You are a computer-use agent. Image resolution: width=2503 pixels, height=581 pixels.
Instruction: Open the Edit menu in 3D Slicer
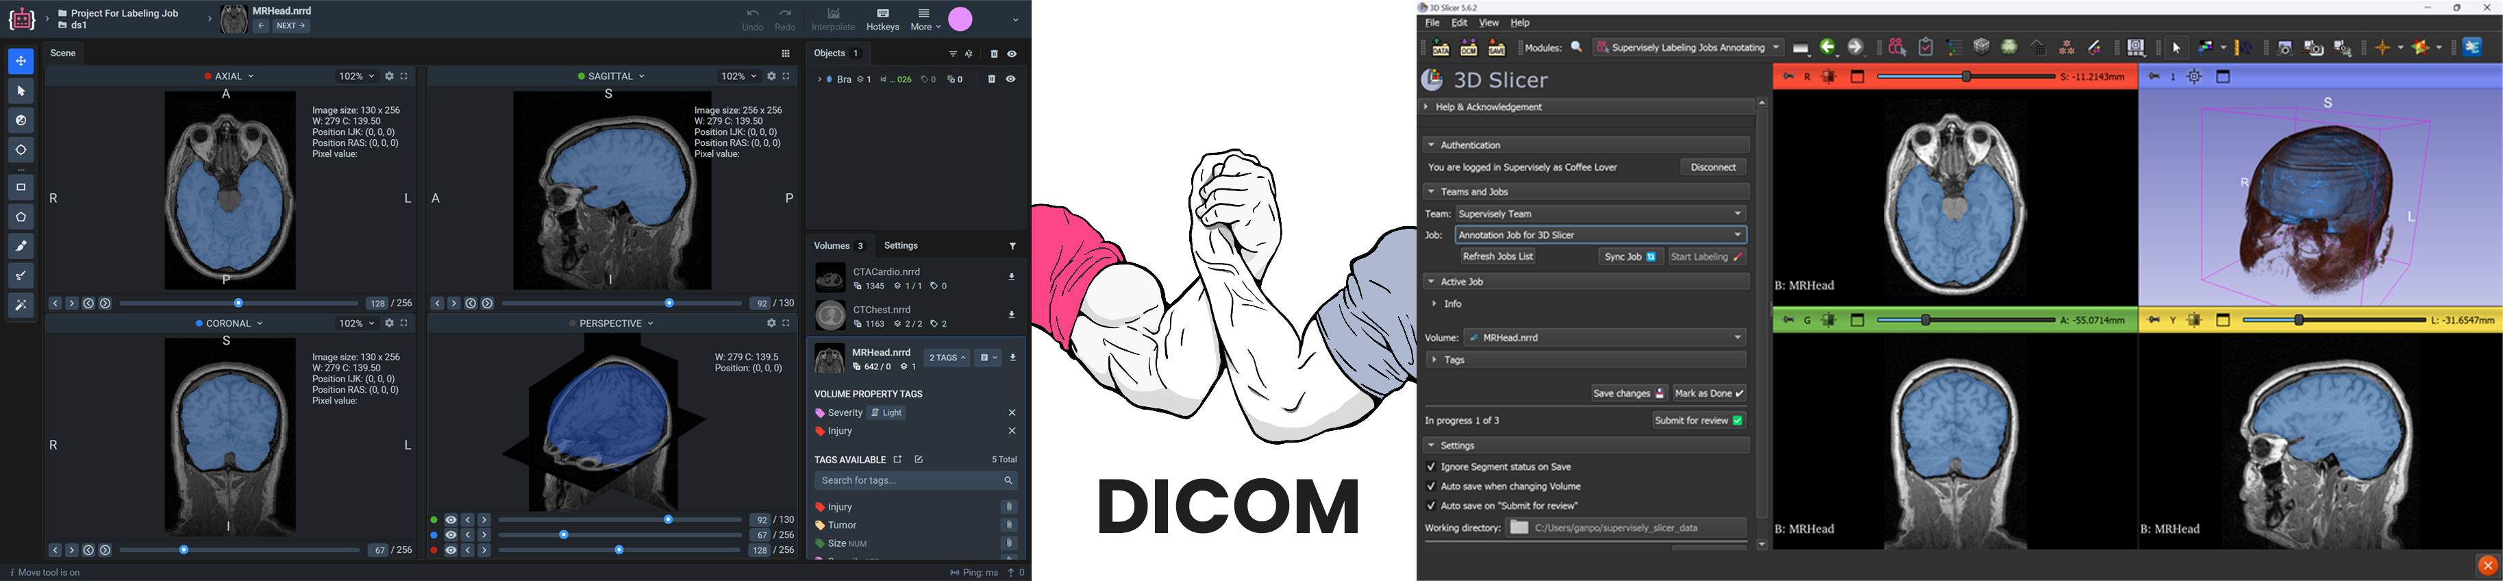(x=1460, y=23)
